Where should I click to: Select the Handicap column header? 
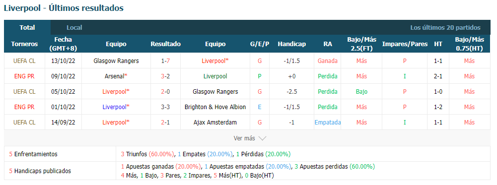pos(292,44)
